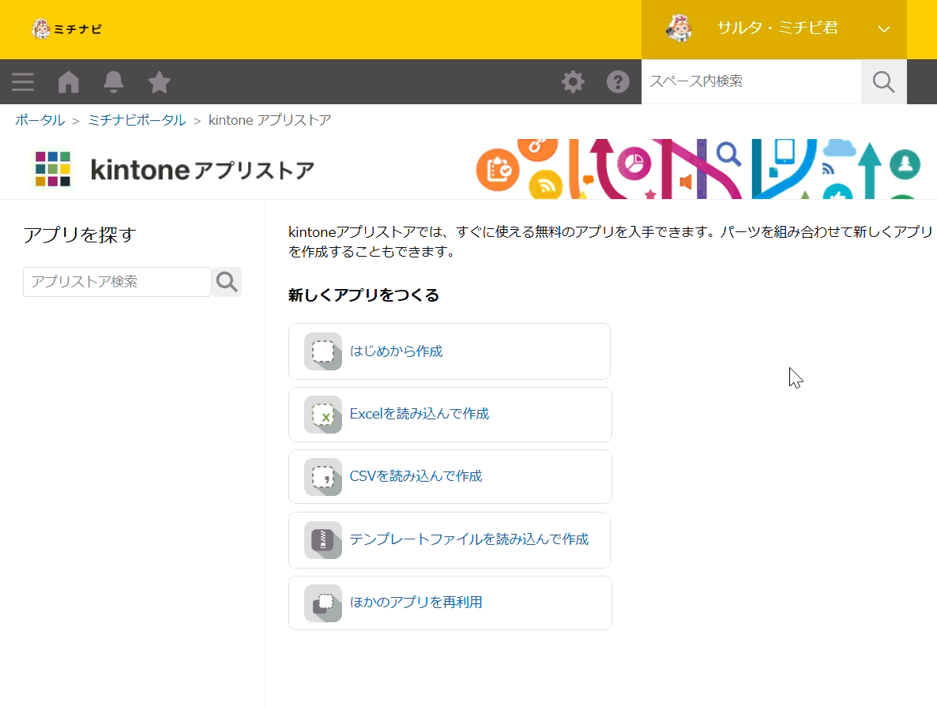Expand the サルタ・ミチビ君 user dropdown arrow
Viewport: 937px width, 706px height.
pos(884,28)
